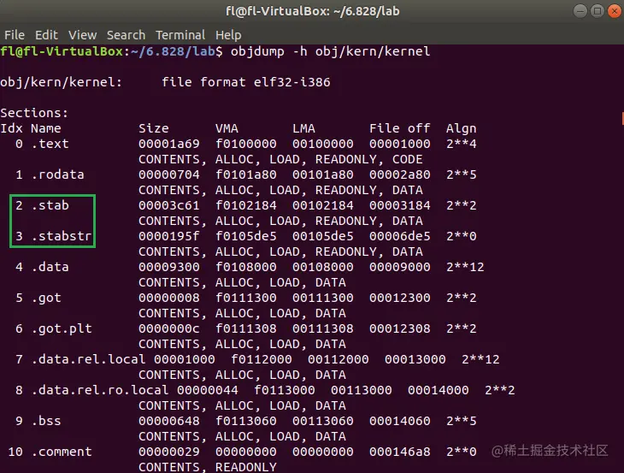
Task: Click the 'file format elf32-i386' text
Action: coord(246,82)
